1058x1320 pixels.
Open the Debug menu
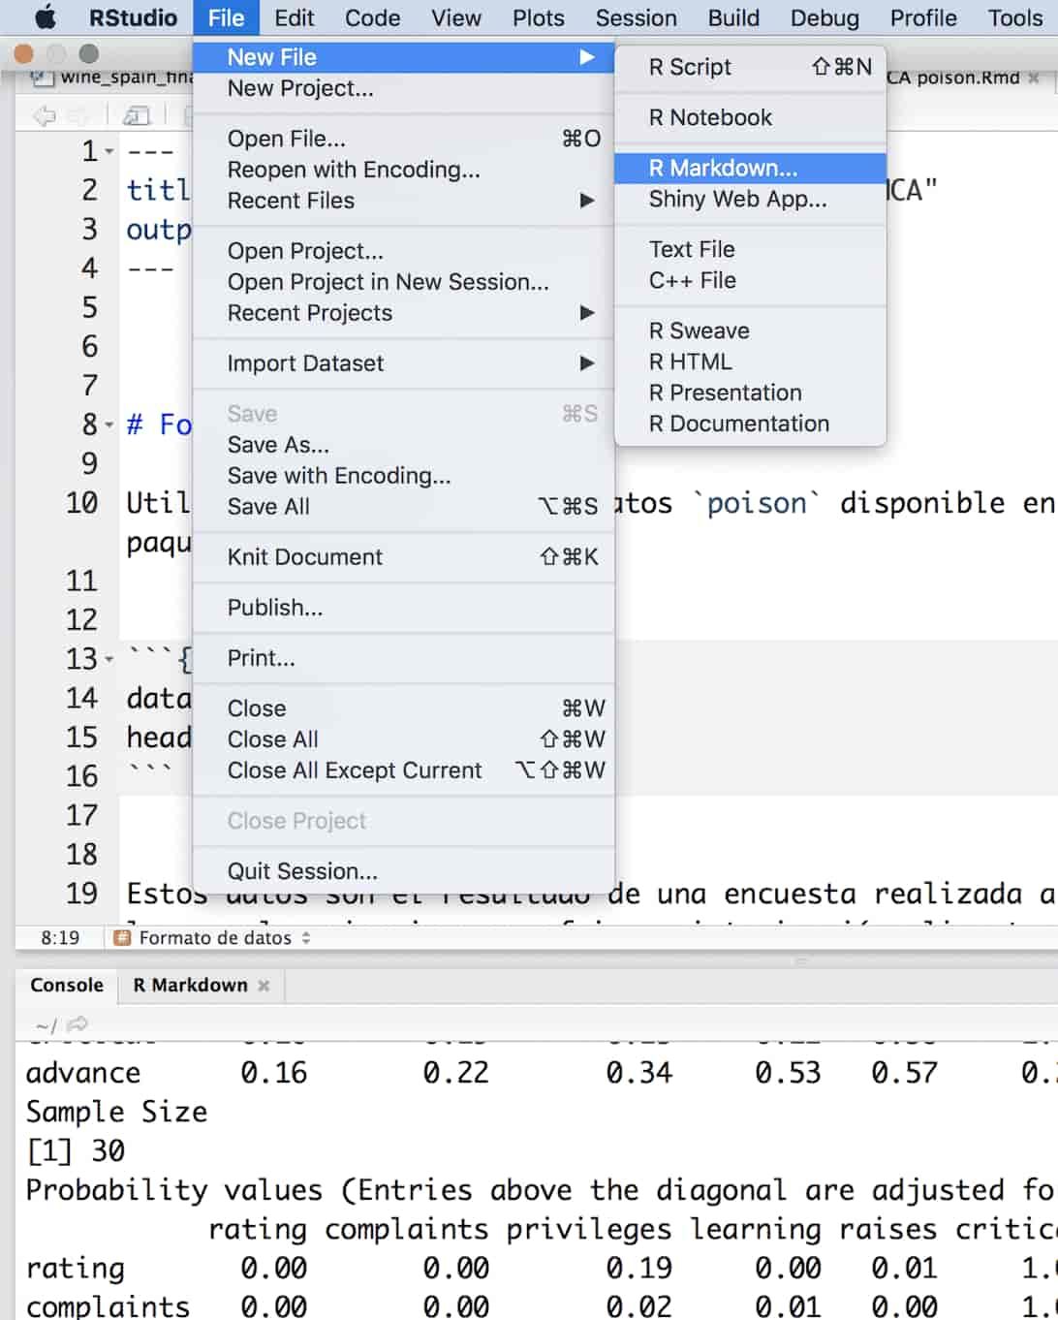click(x=825, y=17)
